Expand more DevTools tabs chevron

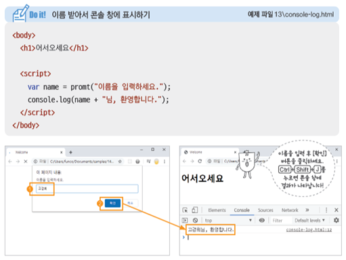pos(307,210)
